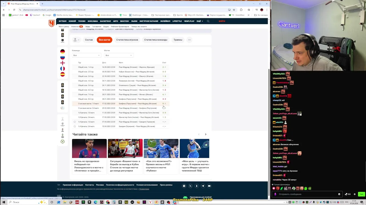
Task: Open Championat Telegram link
Action: pos(203,186)
